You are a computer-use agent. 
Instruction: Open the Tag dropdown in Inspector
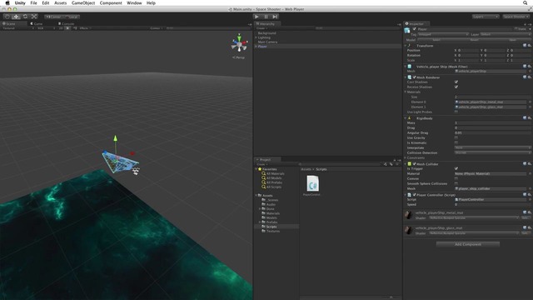[443, 34]
